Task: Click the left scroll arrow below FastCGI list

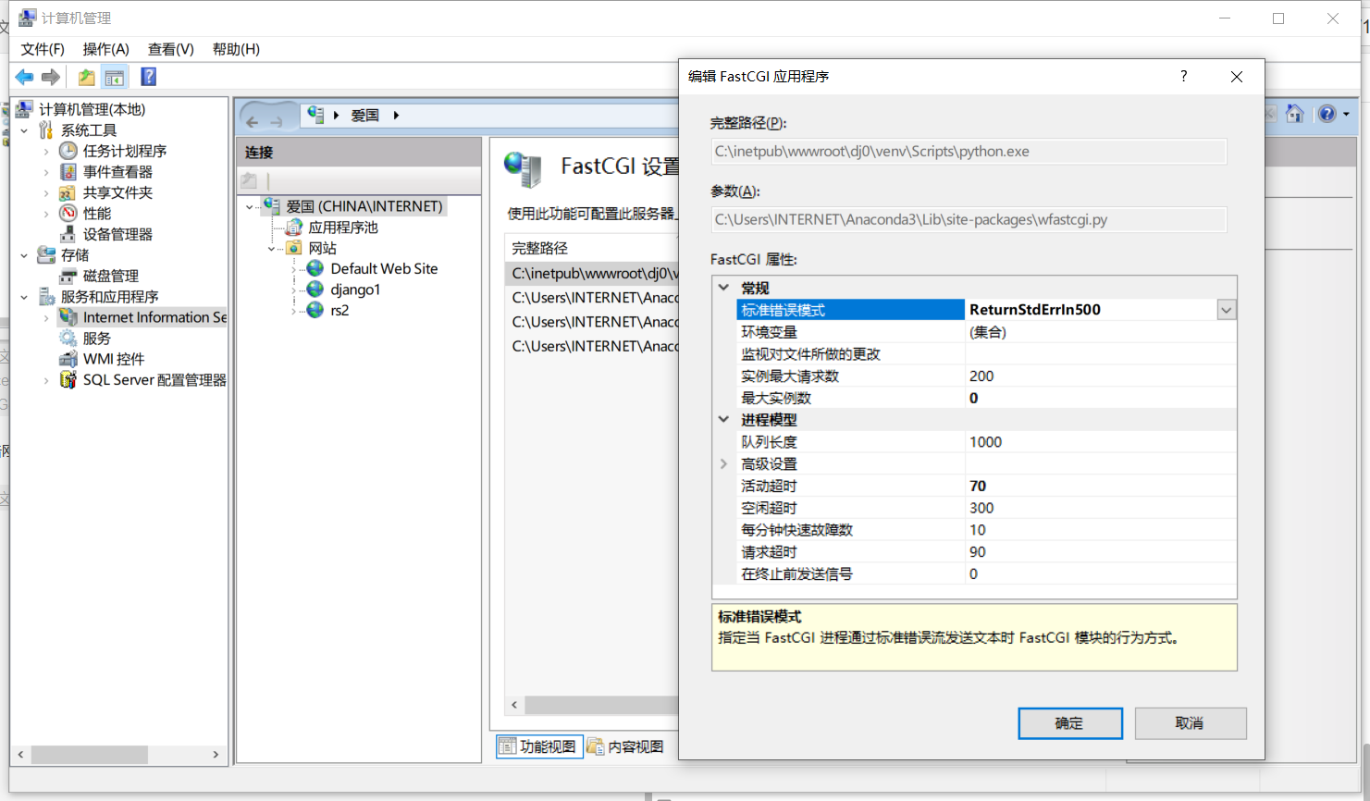Action: [x=514, y=705]
